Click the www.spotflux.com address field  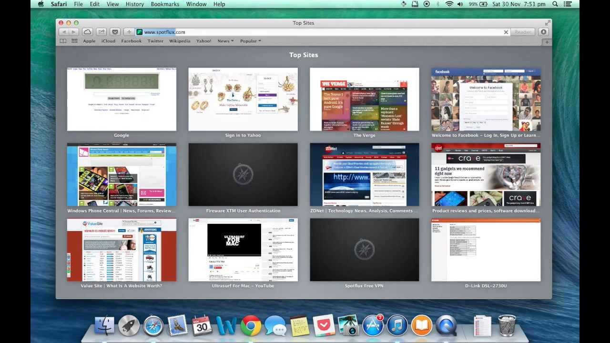pyautogui.click(x=323, y=32)
